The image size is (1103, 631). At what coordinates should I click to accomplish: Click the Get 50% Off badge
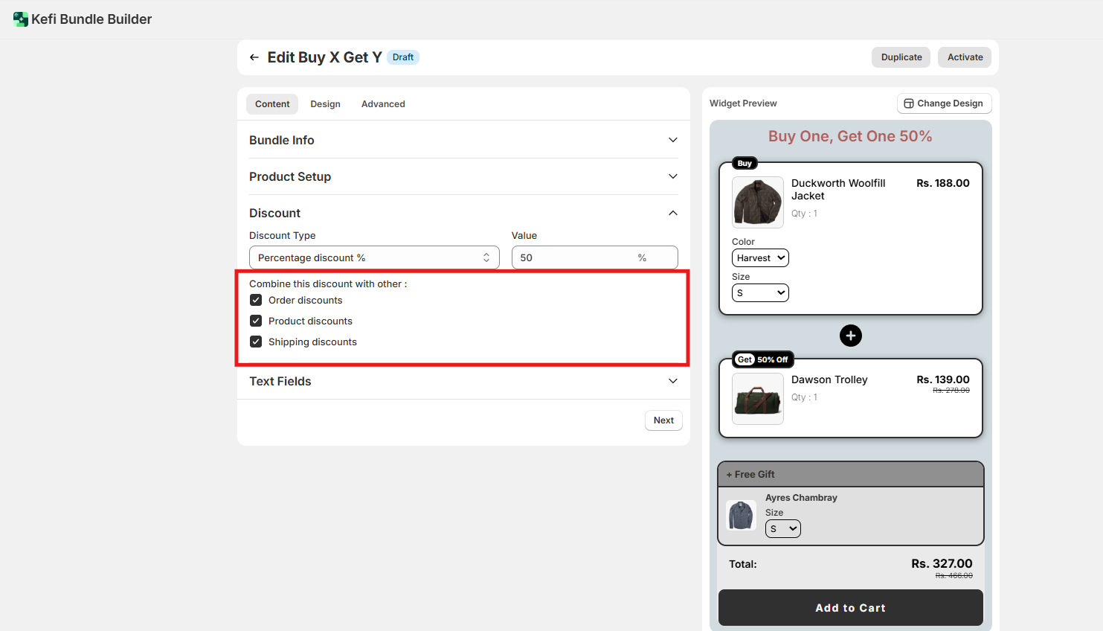tap(763, 359)
